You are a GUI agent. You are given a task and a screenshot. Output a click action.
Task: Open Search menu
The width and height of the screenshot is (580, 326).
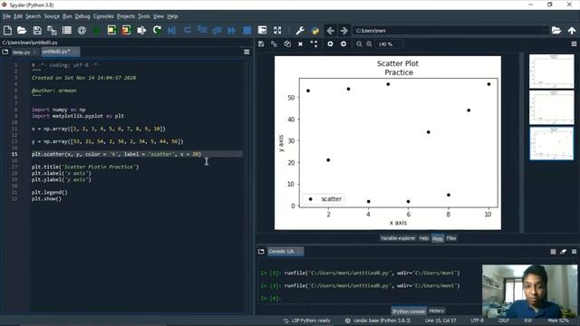point(33,16)
